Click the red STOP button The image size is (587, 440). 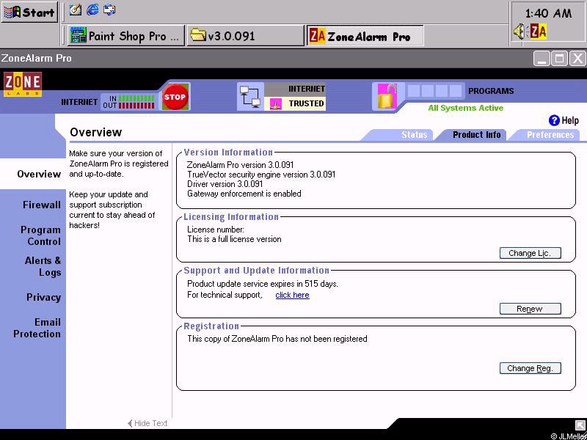coord(175,97)
